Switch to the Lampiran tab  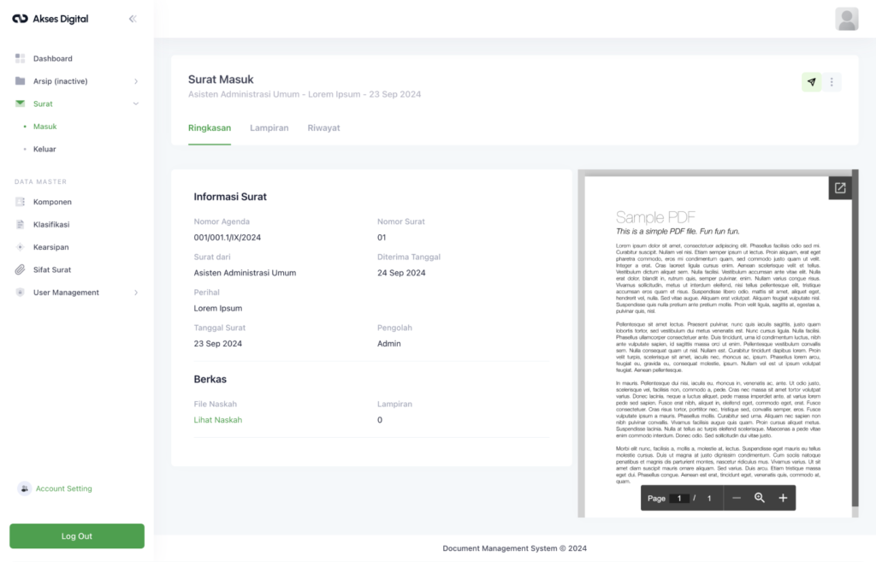[x=269, y=128]
